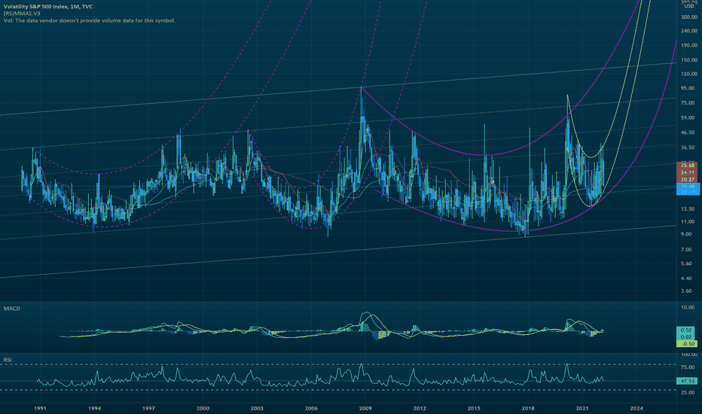Select the 0.52 MACD value tag
This screenshot has width=702, height=414.
686,330
